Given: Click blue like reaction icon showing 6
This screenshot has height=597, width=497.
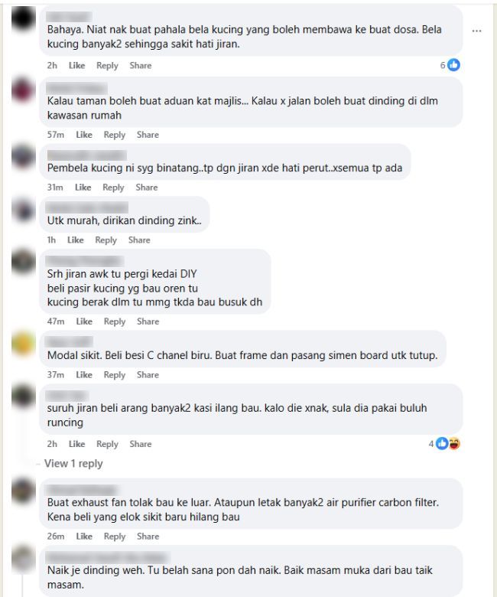Looking at the screenshot, I should point(453,65).
